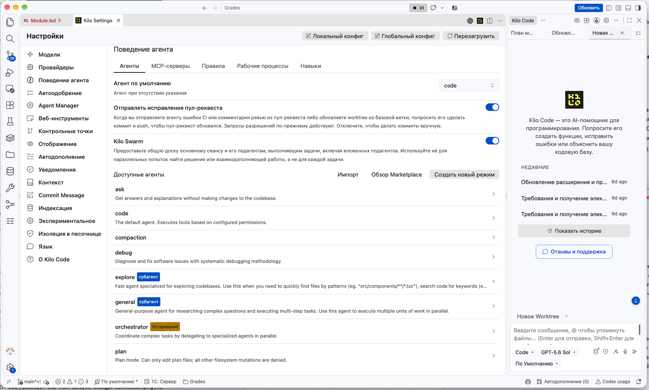Click the Copilot icon in status bar
Screen dimensions: 649x390
[x=528, y=382]
